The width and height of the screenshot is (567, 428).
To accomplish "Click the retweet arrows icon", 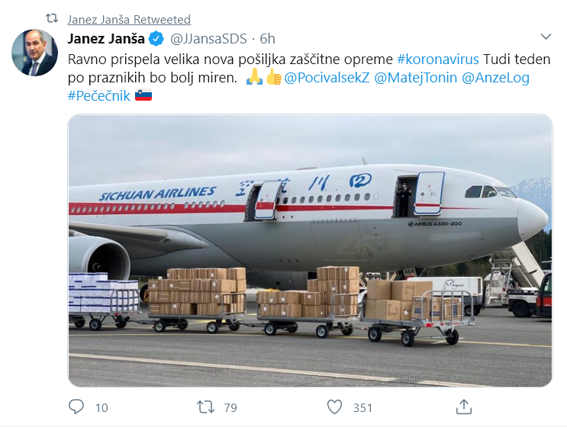I will point(206,407).
